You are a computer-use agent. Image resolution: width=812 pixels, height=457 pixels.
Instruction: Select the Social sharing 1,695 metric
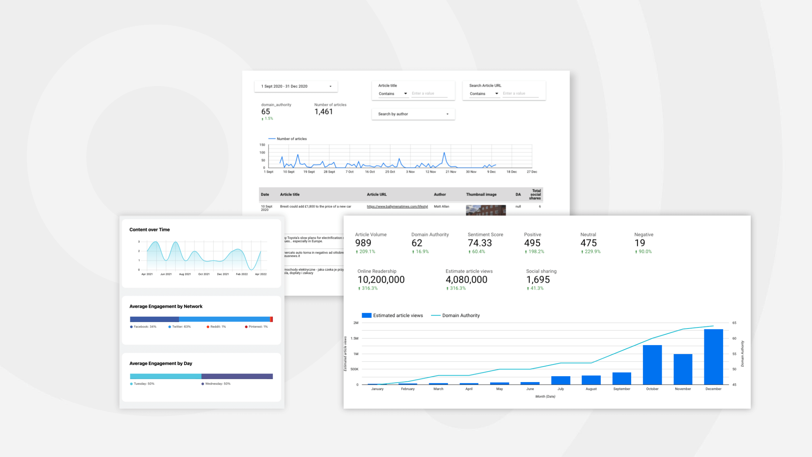(x=541, y=279)
